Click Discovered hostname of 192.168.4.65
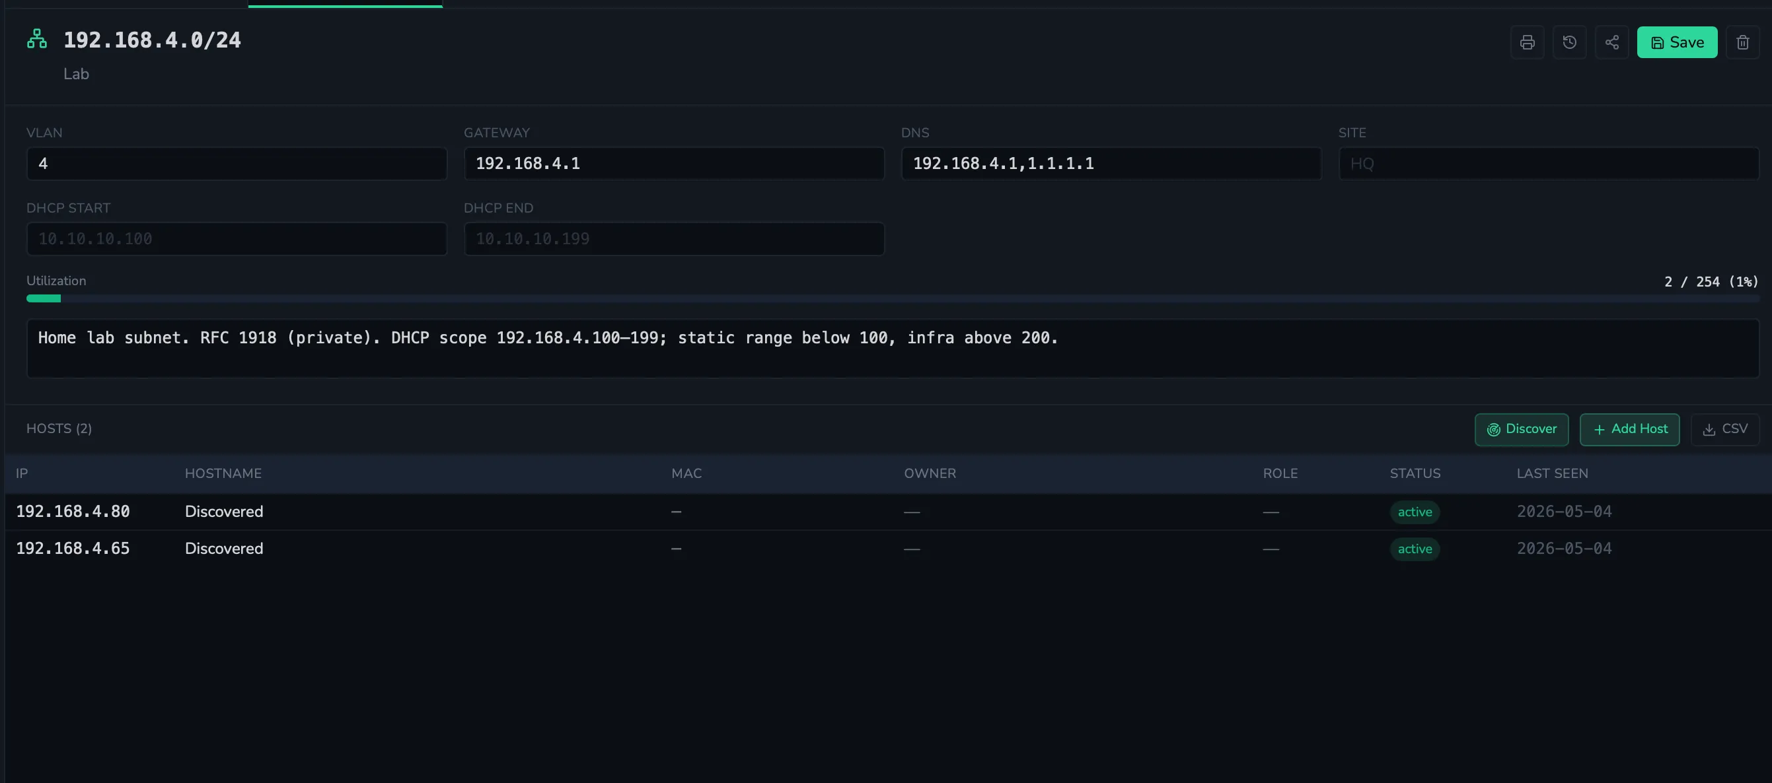The height and width of the screenshot is (783, 1772). click(223, 549)
